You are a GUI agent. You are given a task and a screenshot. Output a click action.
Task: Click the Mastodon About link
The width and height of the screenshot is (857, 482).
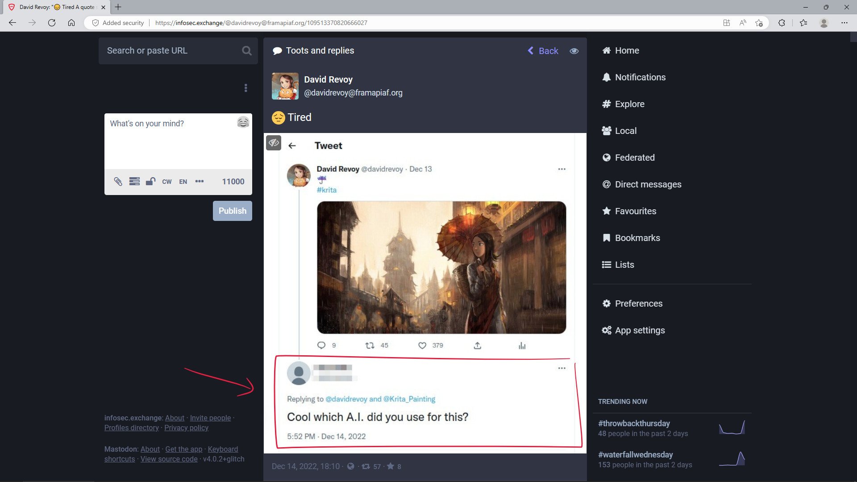point(150,449)
